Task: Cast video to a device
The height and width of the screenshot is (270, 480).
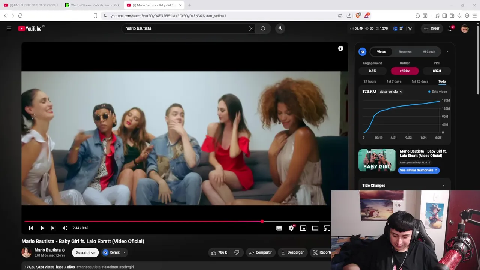Action: click(327, 228)
